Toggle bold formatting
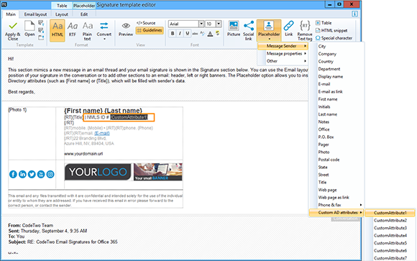Viewport: 417px width, 261px height. coord(173,34)
